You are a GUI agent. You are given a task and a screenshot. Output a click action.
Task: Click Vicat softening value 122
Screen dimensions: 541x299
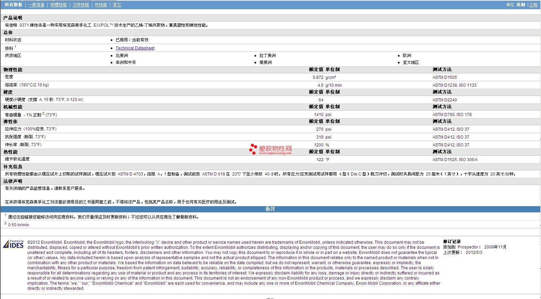(320, 160)
